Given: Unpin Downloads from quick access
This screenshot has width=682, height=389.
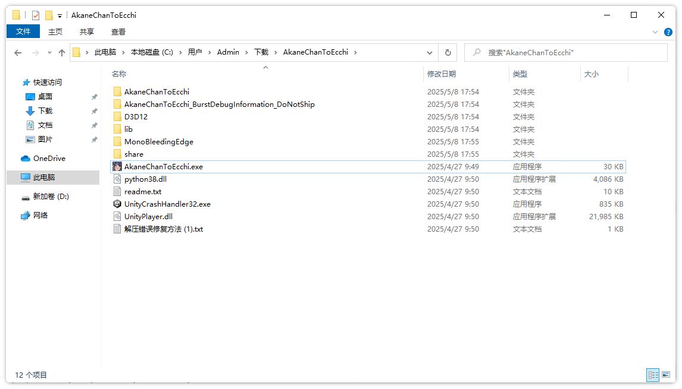Looking at the screenshot, I should [x=94, y=111].
